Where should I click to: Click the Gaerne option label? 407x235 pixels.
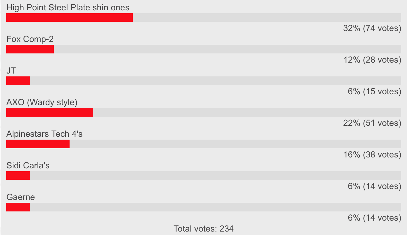point(20,197)
